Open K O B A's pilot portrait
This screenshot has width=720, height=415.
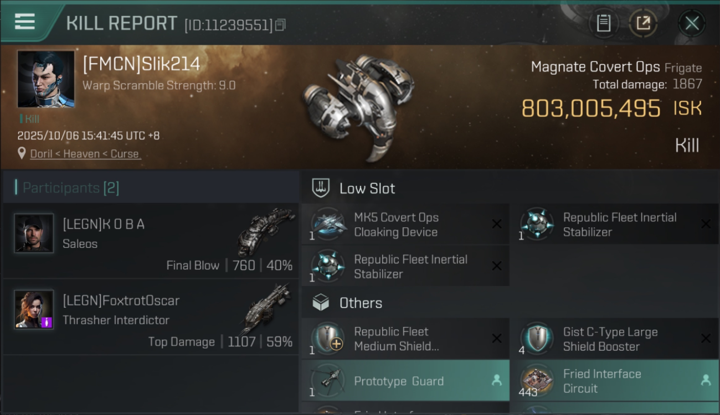[34, 233]
